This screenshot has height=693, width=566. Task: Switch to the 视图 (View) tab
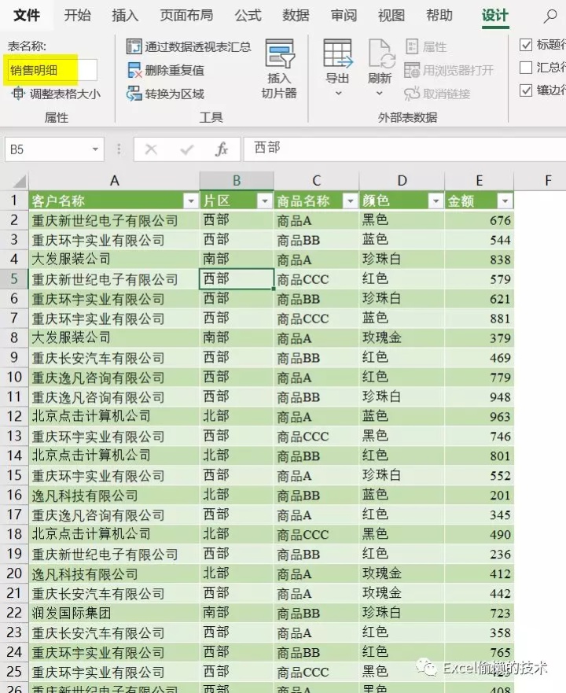coord(391,16)
